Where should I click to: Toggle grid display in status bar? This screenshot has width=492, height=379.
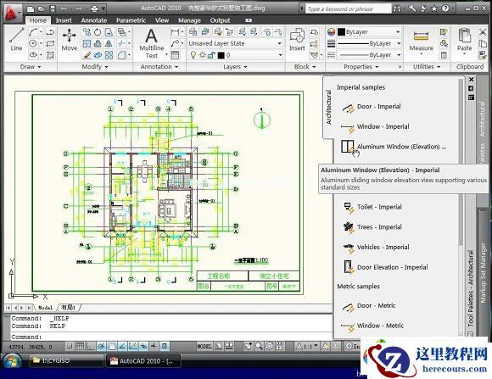click(81, 347)
